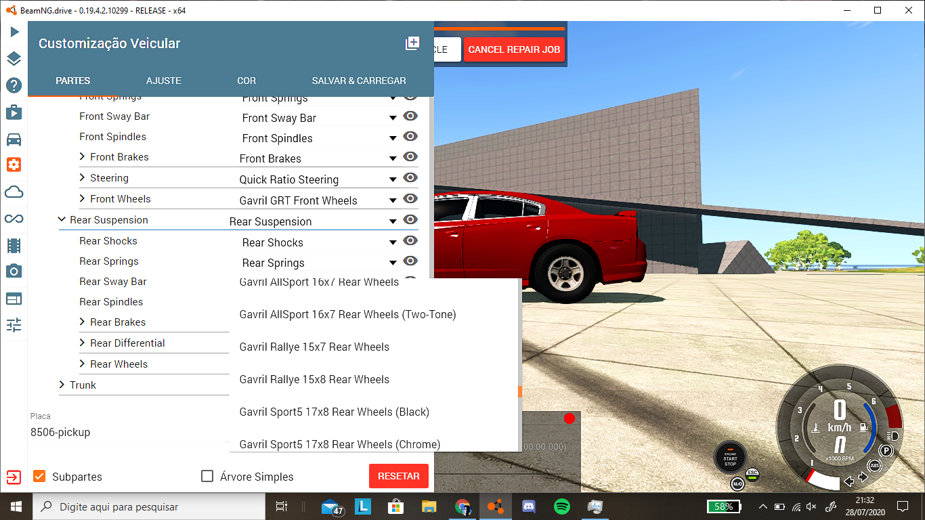
Task: Toggle visibility eye for Quick Ratio Steering
Action: 410,178
